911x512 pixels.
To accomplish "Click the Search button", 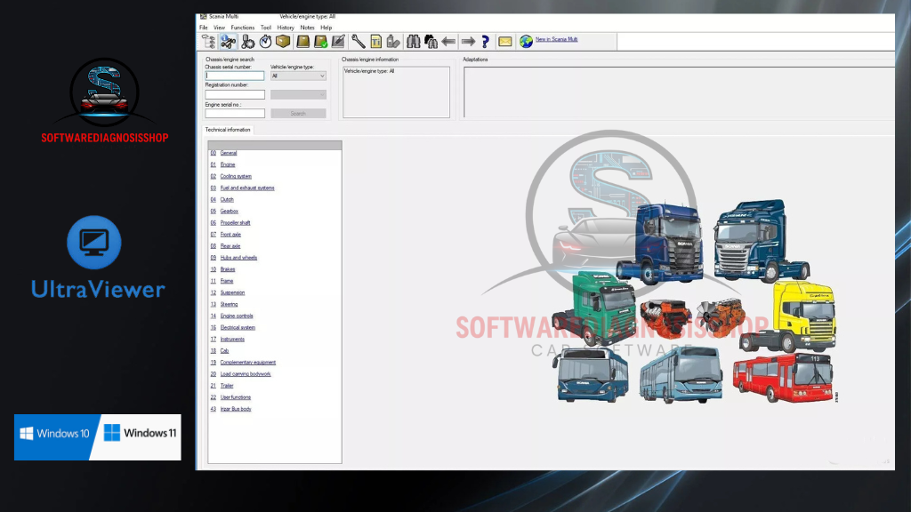I will coord(297,113).
